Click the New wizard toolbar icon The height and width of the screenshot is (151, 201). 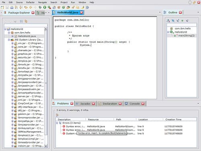[2, 8]
